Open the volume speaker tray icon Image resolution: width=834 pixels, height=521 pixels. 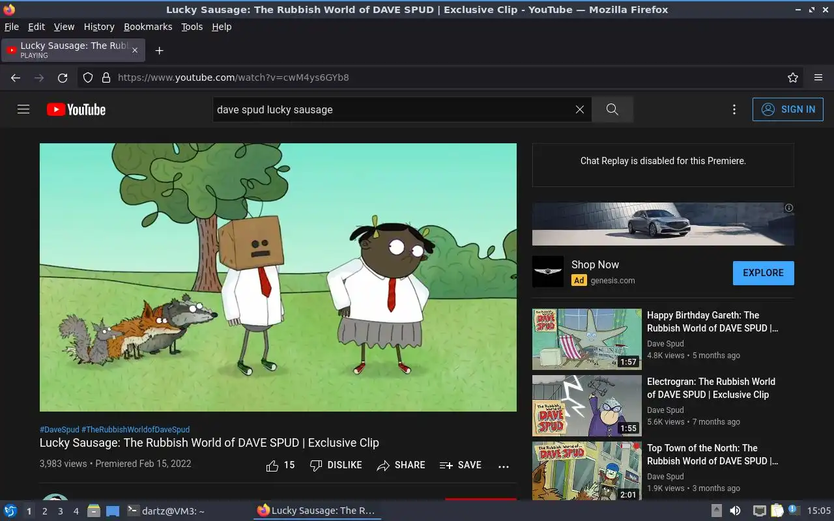(735, 511)
